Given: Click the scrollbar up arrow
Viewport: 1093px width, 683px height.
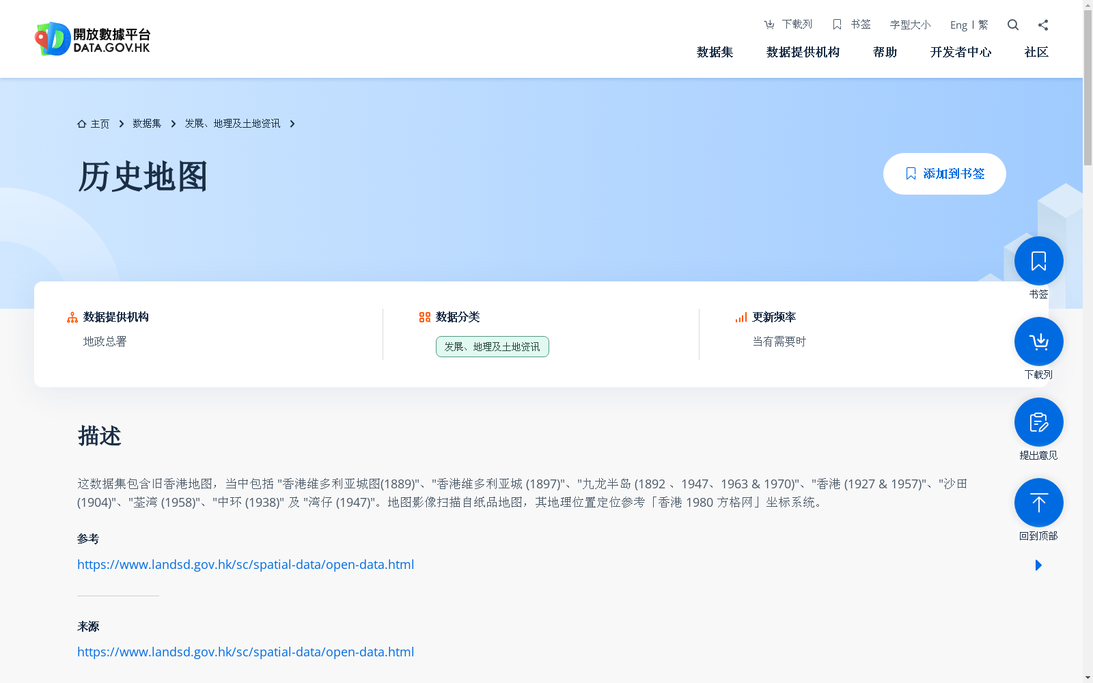Looking at the screenshot, I should [x=1088, y=5].
